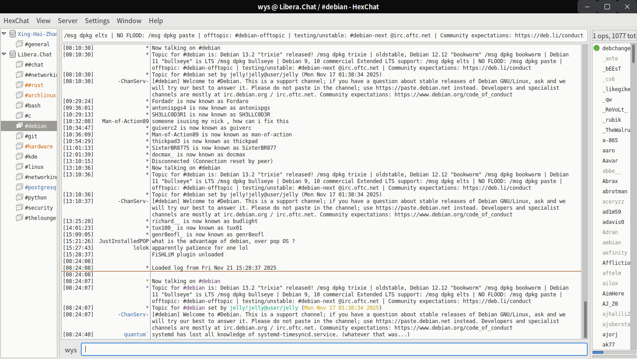The height and width of the screenshot is (359, 637).
Task: Select user ad1m59 in the user list
Action: click(x=612, y=211)
